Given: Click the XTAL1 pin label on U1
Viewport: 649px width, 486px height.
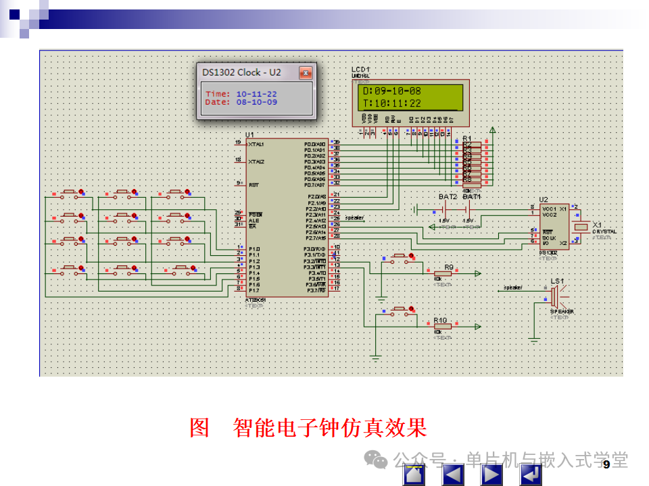Looking at the screenshot, I should [256, 144].
